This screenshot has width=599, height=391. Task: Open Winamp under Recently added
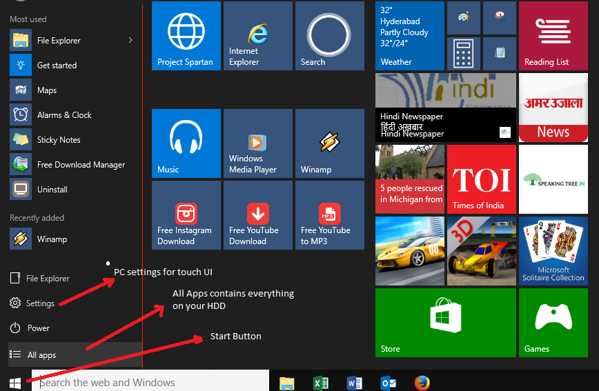(75, 239)
